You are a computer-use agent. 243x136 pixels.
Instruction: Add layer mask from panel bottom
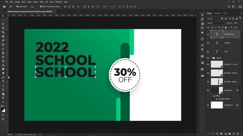(221, 134)
